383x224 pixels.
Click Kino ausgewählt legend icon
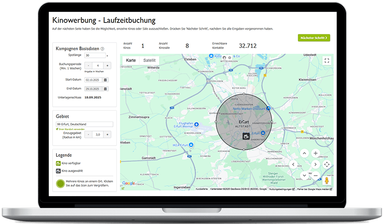click(x=58, y=171)
